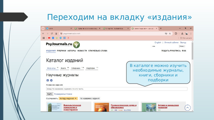Open Аутизм и нарушения развития journal link

tap(168, 106)
